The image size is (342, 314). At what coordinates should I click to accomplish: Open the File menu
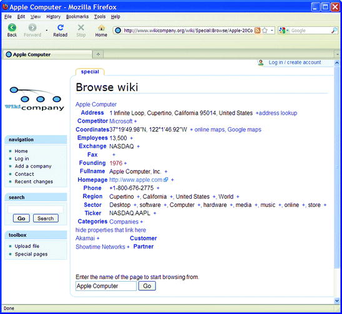coord(8,17)
